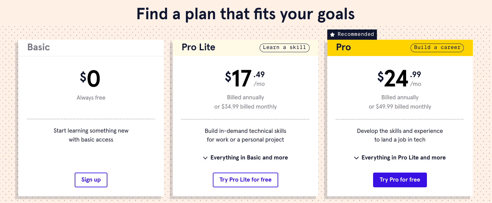Select the 'Build a career' pill badge
The width and height of the screenshot is (492, 203).
click(x=437, y=47)
